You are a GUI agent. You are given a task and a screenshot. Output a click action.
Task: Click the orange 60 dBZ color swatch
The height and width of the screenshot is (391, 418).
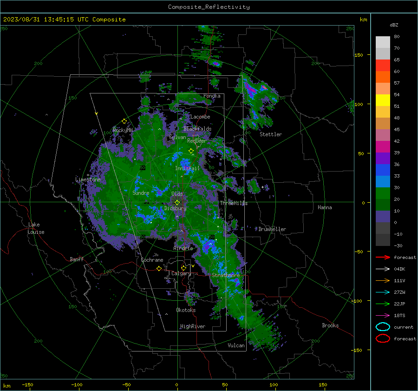point(383,77)
